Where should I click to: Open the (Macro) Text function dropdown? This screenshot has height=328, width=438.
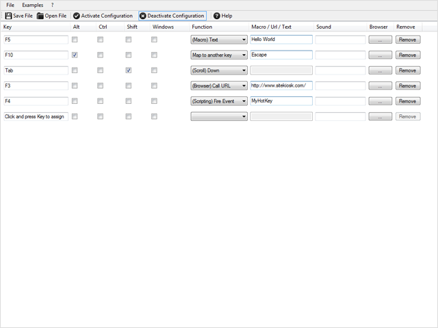click(219, 40)
